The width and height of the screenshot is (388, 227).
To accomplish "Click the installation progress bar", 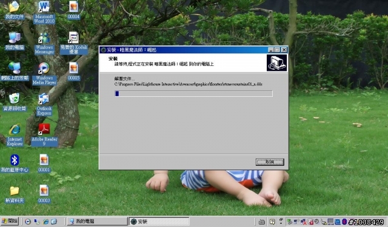I will click(193, 93).
